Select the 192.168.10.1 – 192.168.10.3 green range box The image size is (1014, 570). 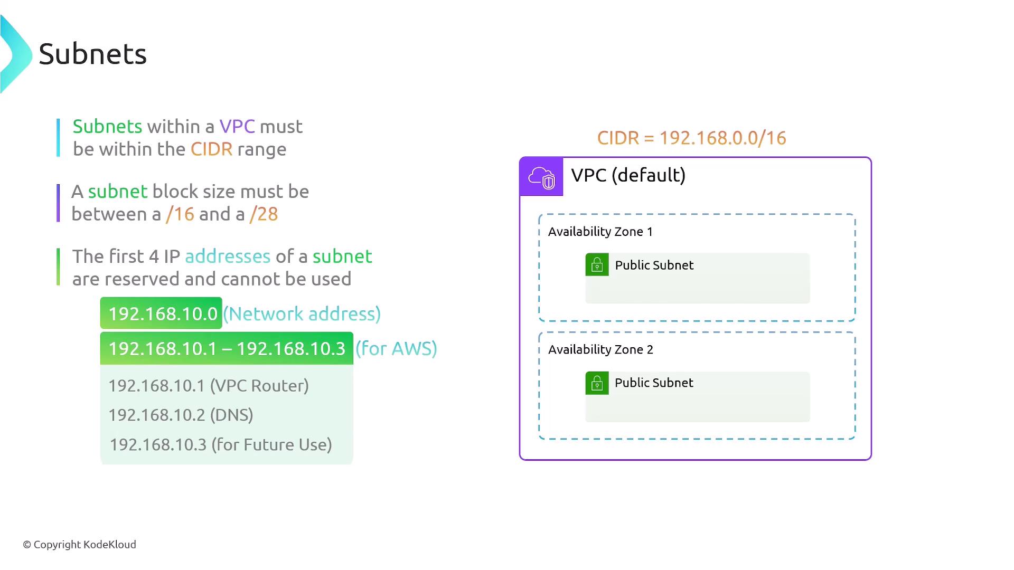[227, 348]
